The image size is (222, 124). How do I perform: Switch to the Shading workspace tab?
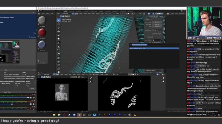101,11
